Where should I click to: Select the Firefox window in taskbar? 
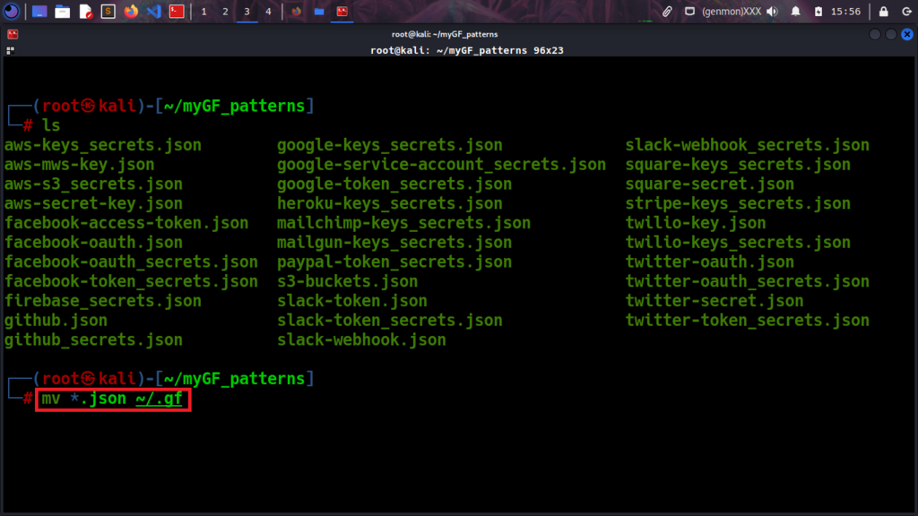(297, 12)
